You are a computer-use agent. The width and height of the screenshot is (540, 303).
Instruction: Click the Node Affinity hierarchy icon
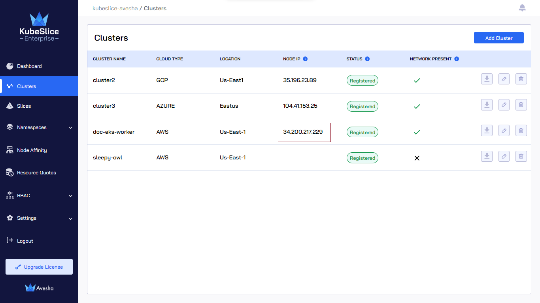click(10, 150)
